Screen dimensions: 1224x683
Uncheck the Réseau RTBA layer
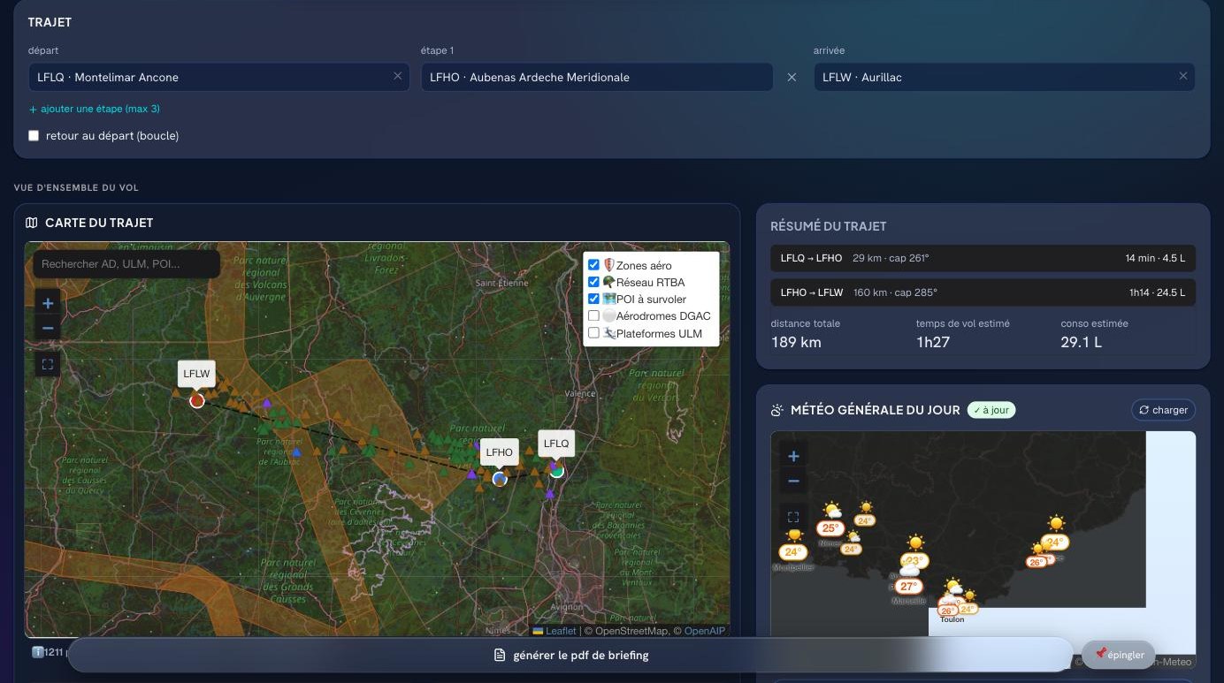tap(594, 282)
